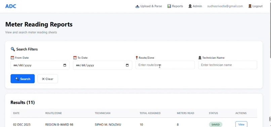This screenshot has width=271, height=127.
Task: Click the Meter Reading Reports title
Action: (x=39, y=24)
